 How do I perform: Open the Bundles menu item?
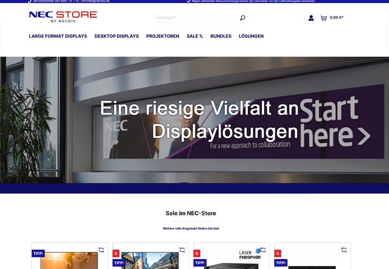click(x=221, y=36)
